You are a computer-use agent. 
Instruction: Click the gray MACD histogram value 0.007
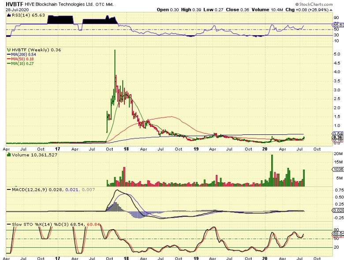tap(88, 189)
